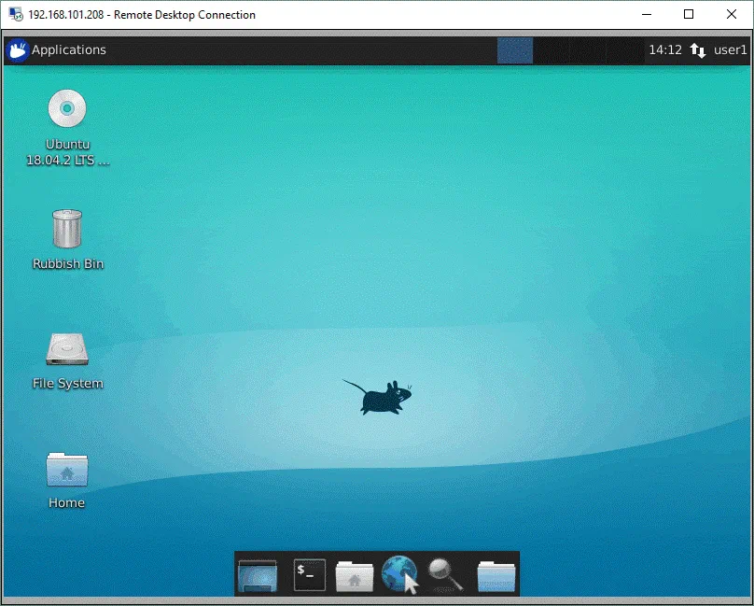The image size is (754, 606).
Task: Click the Remote Desktop Connection title bar icon
Action: (x=15, y=15)
